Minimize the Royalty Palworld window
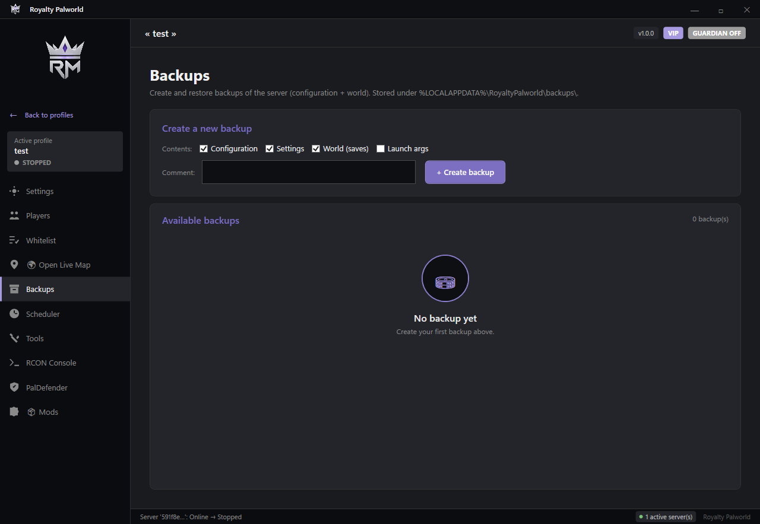 pos(694,9)
